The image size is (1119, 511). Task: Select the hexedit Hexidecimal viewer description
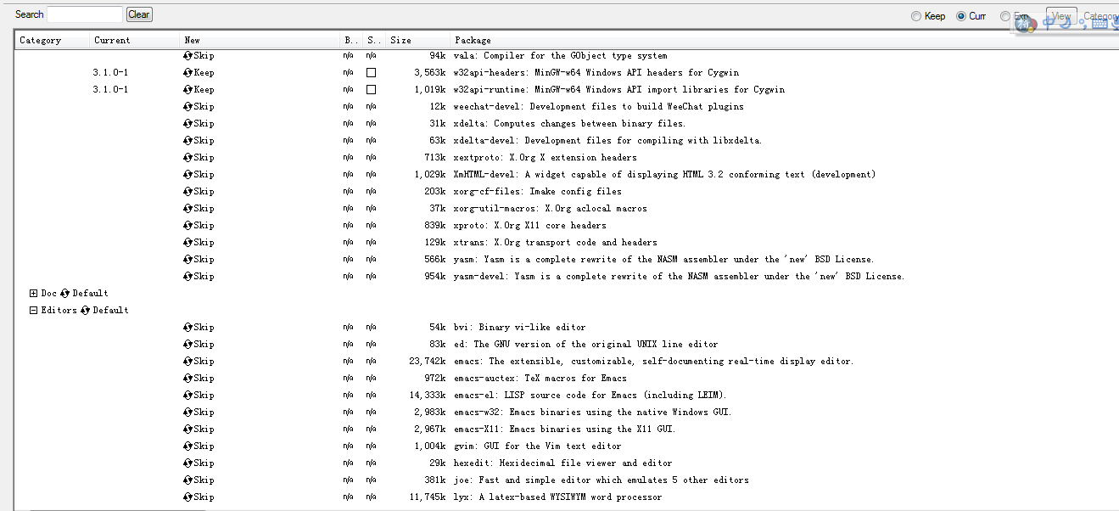pyautogui.click(x=563, y=463)
